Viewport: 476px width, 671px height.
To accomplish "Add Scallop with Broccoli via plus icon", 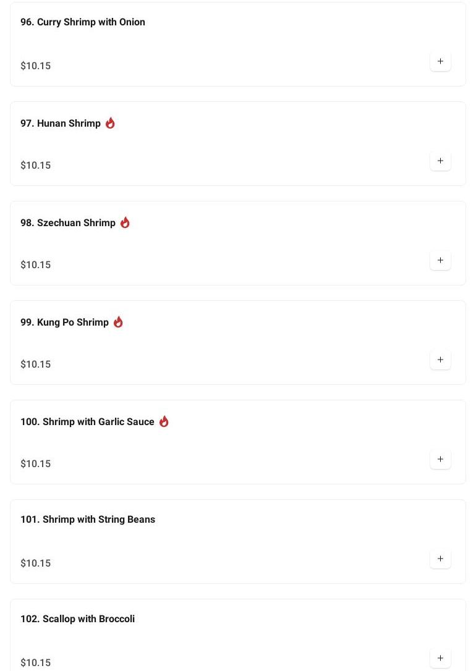I will [440, 658].
